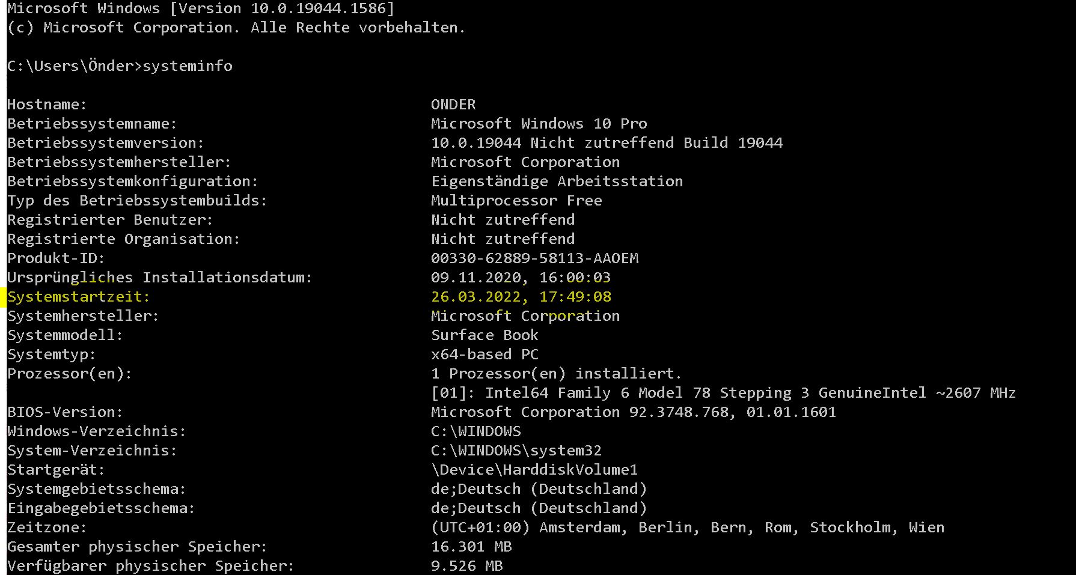
Task: Select the Zeitzone label
Action: (x=47, y=528)
